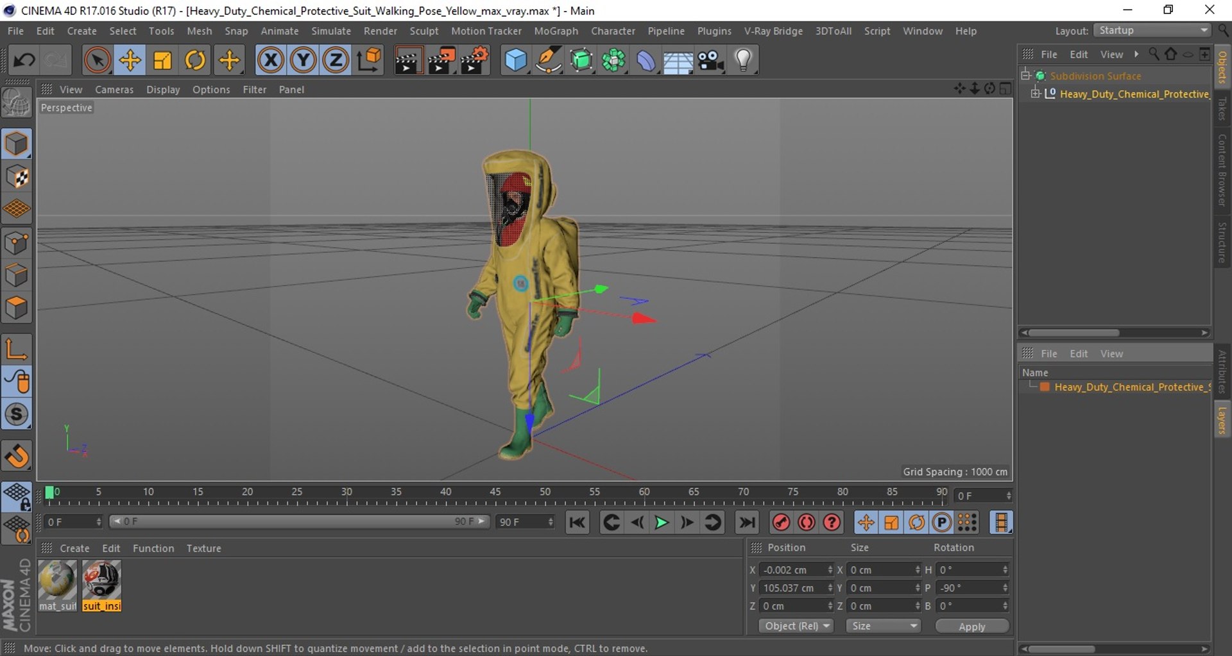Toggle Enable Axis mode
The image size is (1232, 656).
point(17,349)
